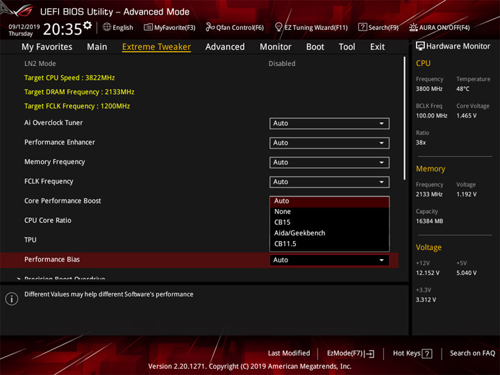
Task: Click the globe language icon
Action: point(107,27)
